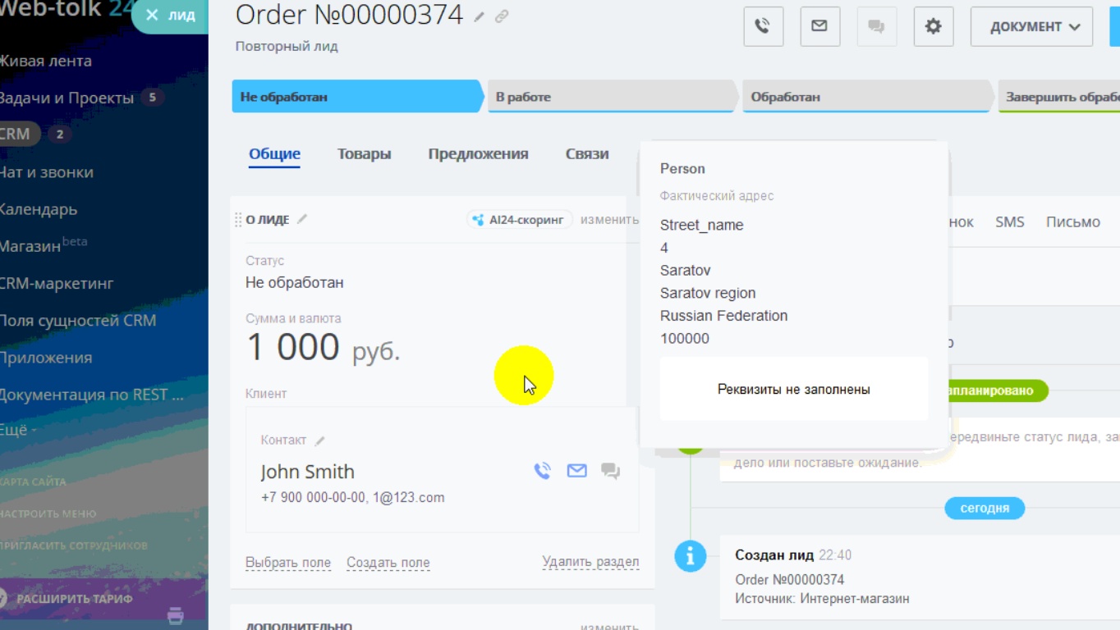Screen dimensions: 1120x630
Task: Email John Smith via blue envelope icon
Action: click(576, 471)
